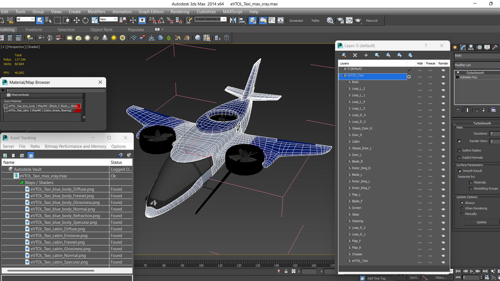
Task: Select the When Rendering update option
Action: point(462,208)
